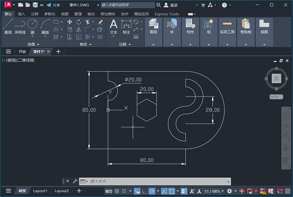Click the Rotate tool icon
Image resolution: width=293 pixels, height=197 pixels.
click(79, 22)
